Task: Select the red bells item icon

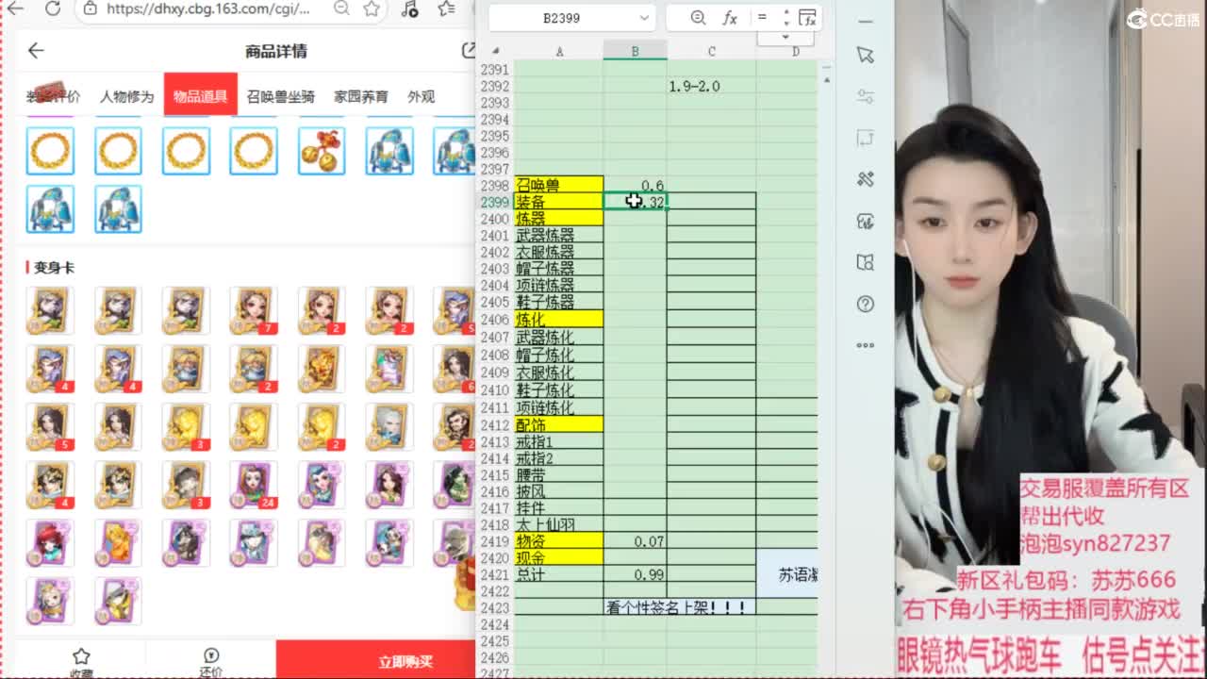Action: tap(322, 151)
